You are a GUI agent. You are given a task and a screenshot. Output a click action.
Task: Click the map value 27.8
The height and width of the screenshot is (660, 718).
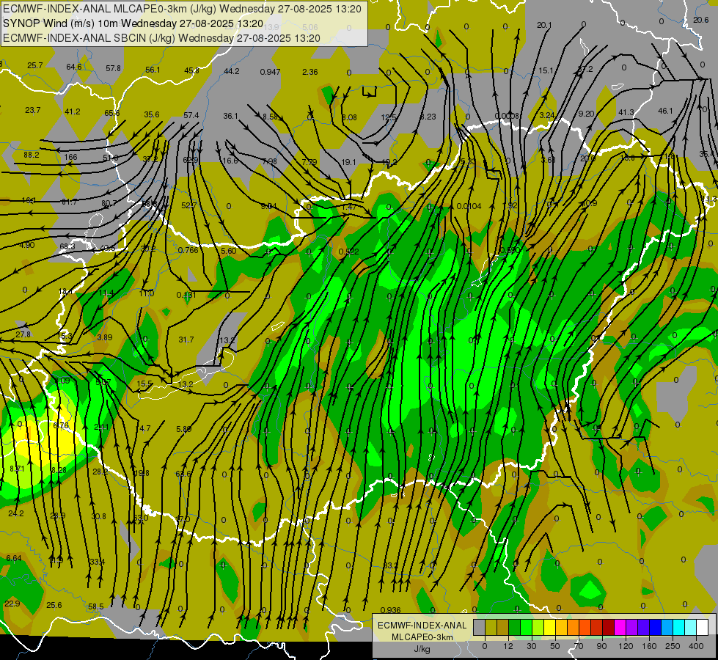(23, 334)
